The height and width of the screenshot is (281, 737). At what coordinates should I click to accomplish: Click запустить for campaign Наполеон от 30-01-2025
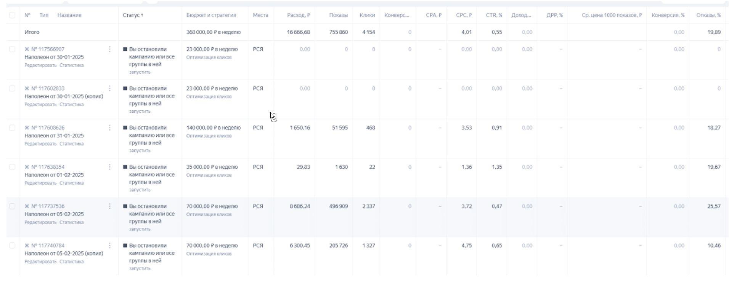pos(140,72)
